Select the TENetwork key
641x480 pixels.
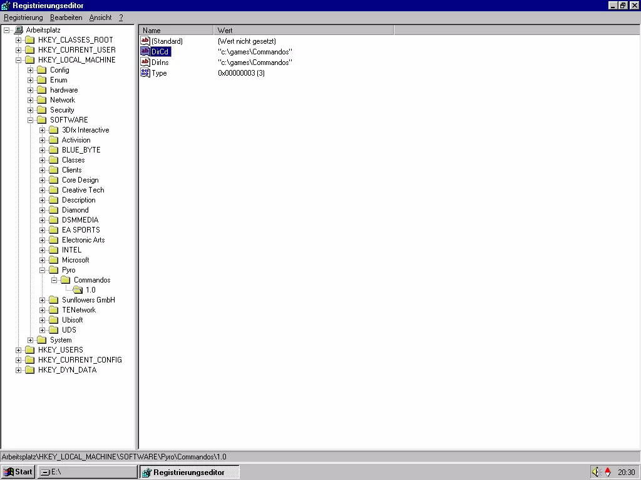tap(79, 310)
